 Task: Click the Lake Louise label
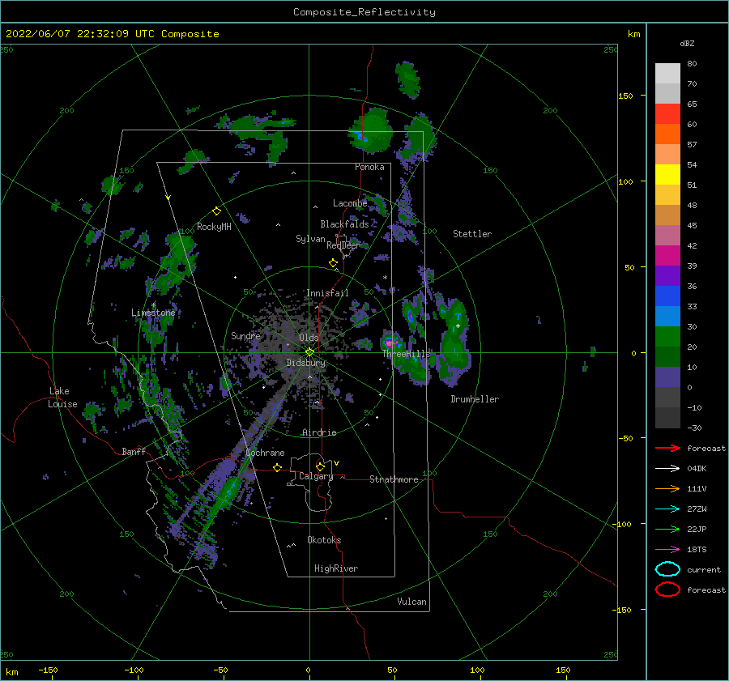(x=63, y=398)
